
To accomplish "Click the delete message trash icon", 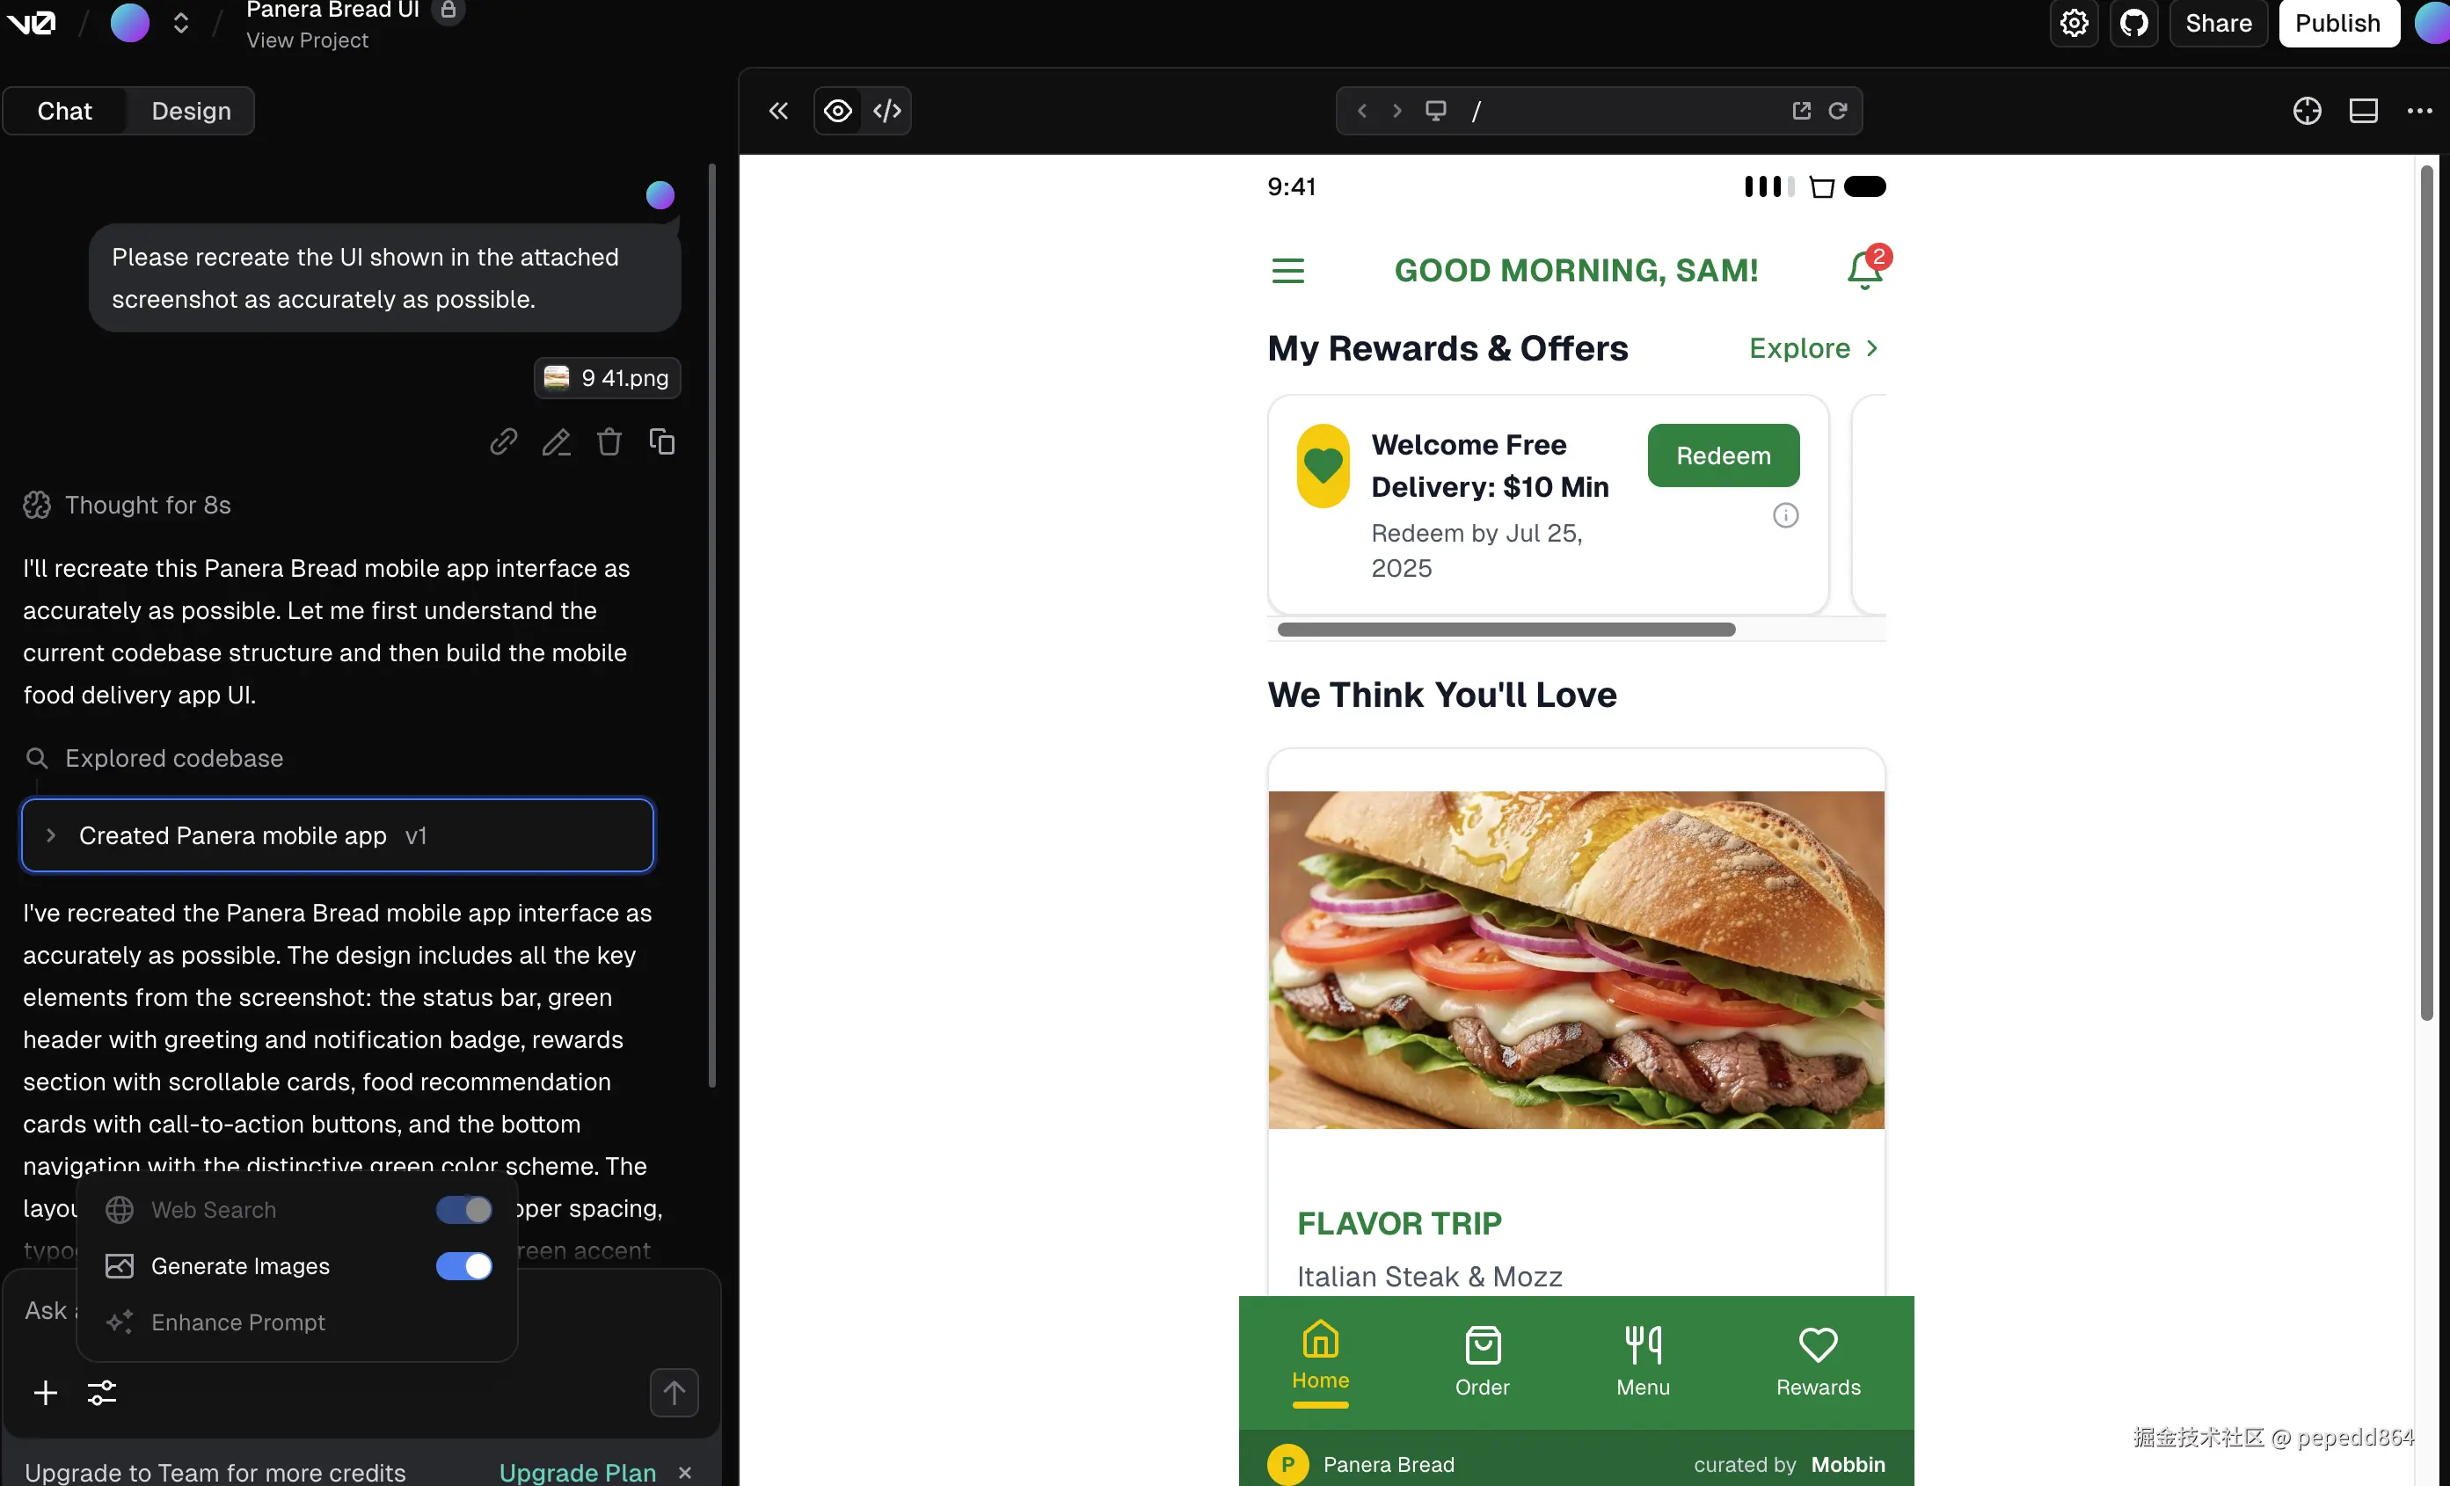I will coord(609,441).
